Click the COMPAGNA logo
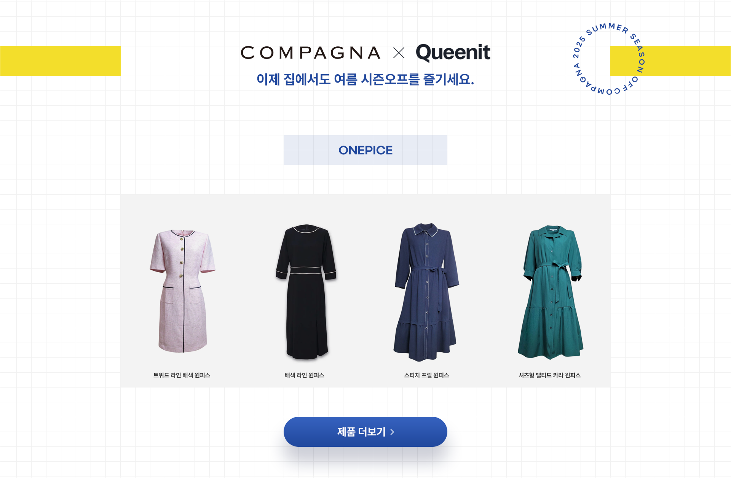This screenshot has height=478, width=731. pyautogui.click(x=310, y=53)
